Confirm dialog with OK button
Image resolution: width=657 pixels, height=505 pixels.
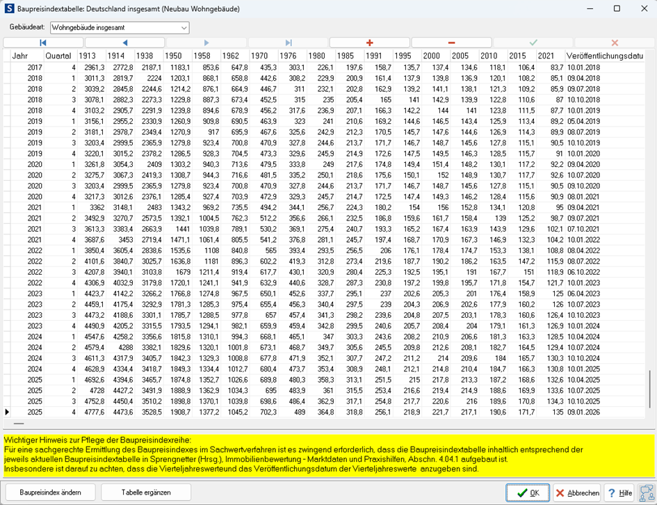click(528, 492)
